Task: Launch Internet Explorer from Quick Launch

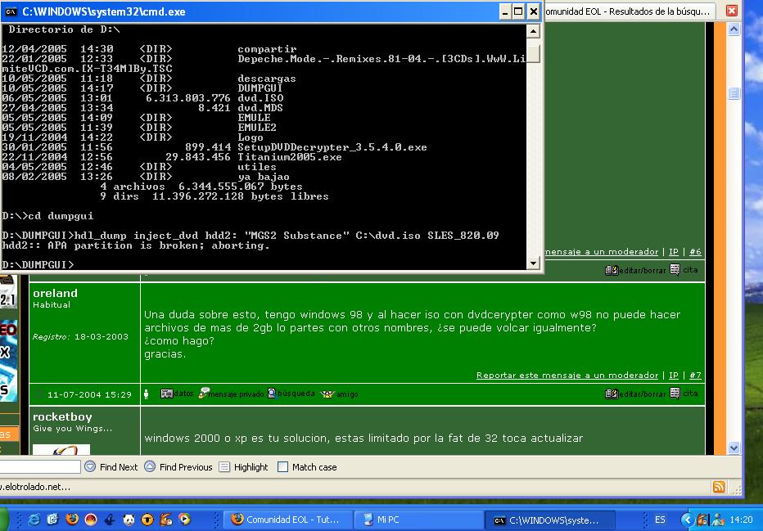Action: point(34,520)
